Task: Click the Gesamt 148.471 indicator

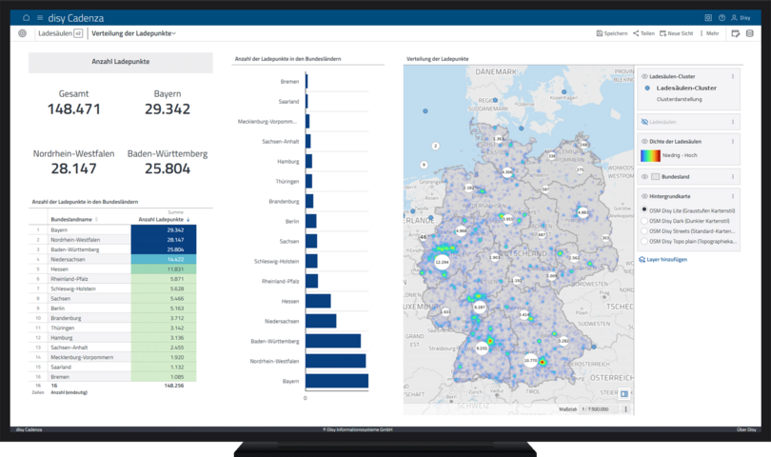Action: 73,102
